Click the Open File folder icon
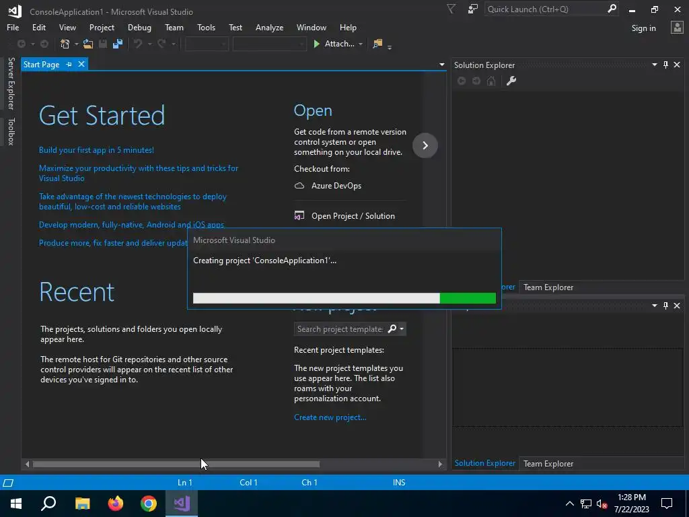The width and height of the screenshot is (689, 517). pyautogui.click(x=88, y=44)
